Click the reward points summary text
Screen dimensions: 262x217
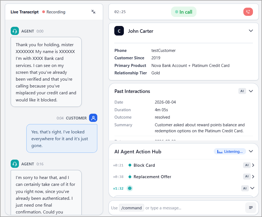coord(200,128)
